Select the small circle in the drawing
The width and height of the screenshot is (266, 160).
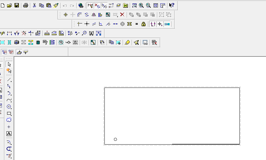115,139
